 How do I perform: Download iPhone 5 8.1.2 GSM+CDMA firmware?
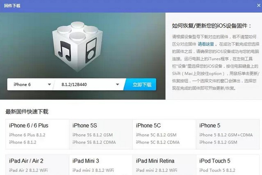pos(226,135)
